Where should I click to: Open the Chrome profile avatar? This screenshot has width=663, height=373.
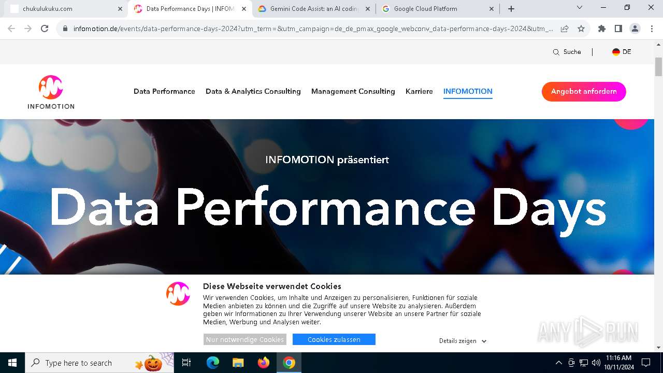tap(635, 28)
